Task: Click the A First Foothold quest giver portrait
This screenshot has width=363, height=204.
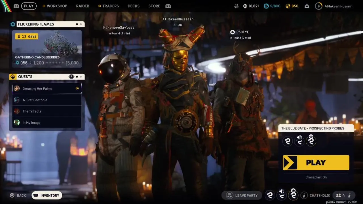Action: 17,100
